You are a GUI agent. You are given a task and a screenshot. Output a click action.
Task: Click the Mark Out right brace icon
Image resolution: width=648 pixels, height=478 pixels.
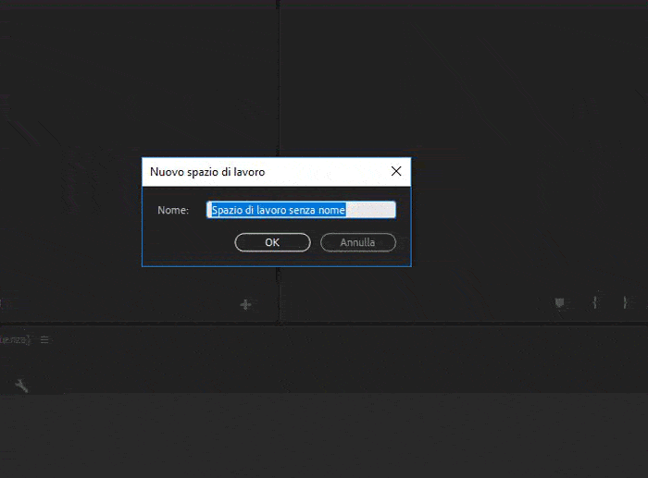click(625, 303)
